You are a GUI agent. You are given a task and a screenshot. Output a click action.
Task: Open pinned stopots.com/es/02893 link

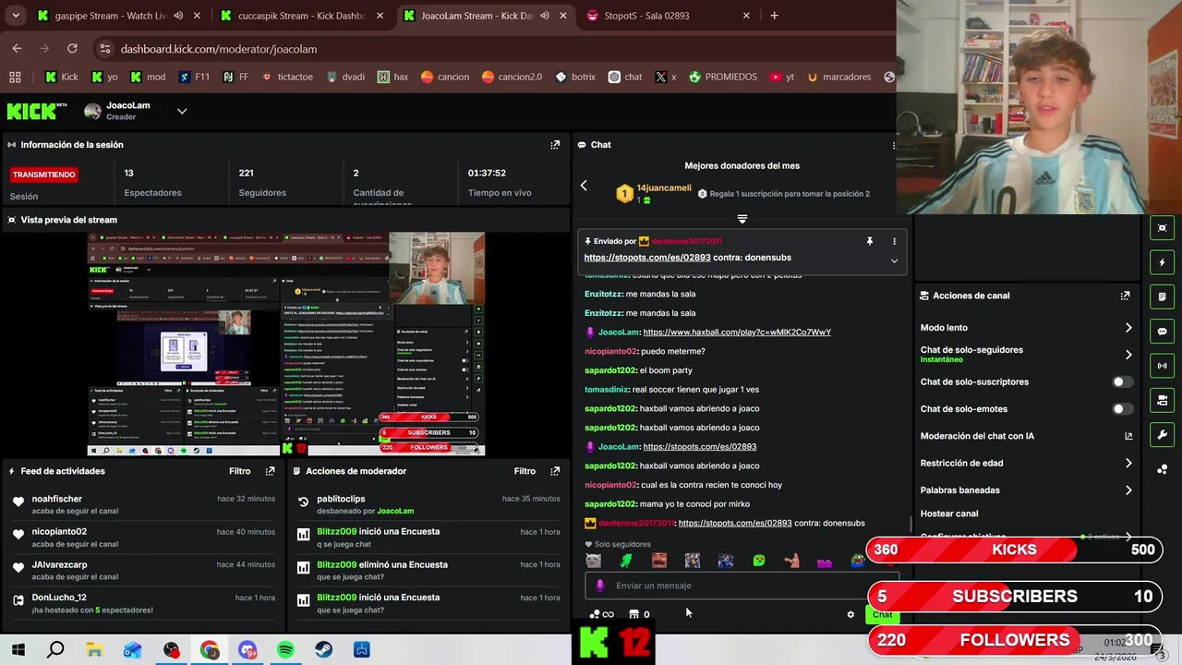(647, 258)
